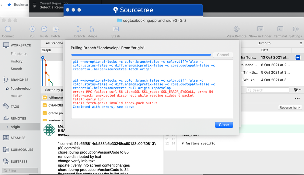Click the Show in Finder icon
Viewport: 304px width, 175px height.
(x=260, y=29)
